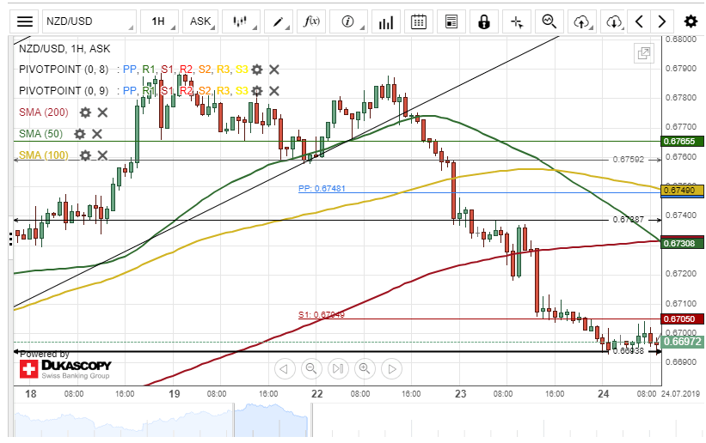
Task: Open SMA (200) indicator settings gear
Action: coord(85,112)
